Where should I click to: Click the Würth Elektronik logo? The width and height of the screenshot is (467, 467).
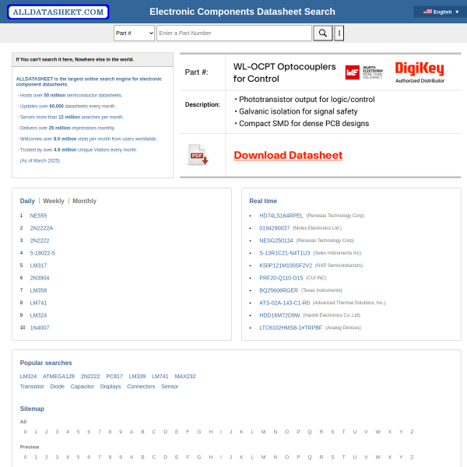(363, 72)
